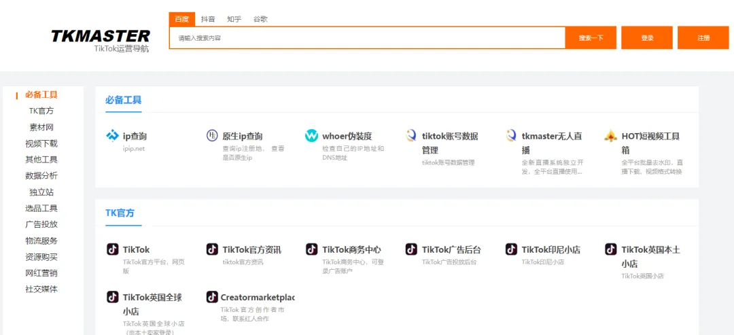Click the 搜索一下 search button
Viewport: 734px width, 335px height.
click(591, 38)
